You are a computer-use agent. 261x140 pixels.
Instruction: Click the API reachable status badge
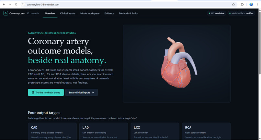[216, 13]
